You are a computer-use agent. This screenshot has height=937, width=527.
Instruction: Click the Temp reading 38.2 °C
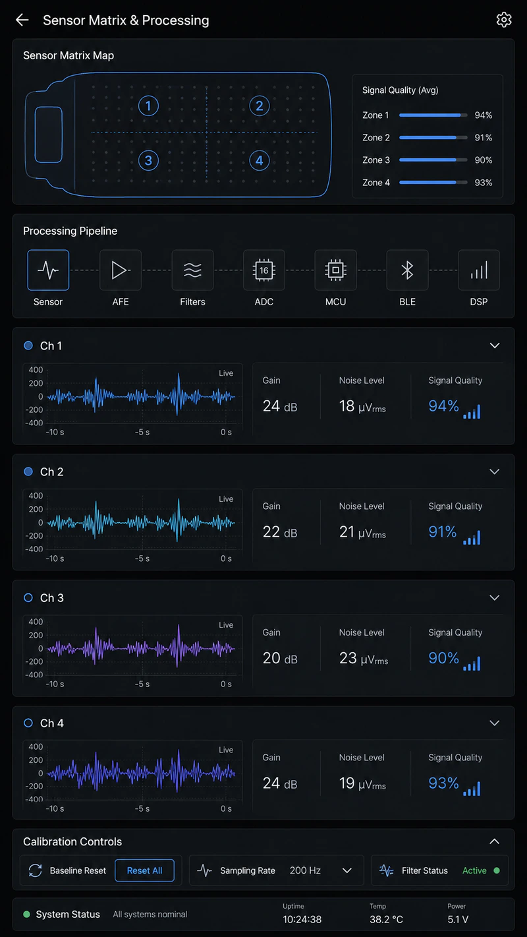386,919
